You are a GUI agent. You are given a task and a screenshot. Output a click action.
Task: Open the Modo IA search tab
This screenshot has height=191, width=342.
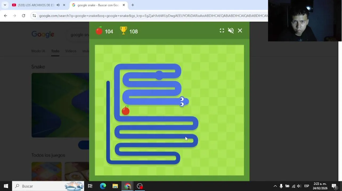pos(38,51)
